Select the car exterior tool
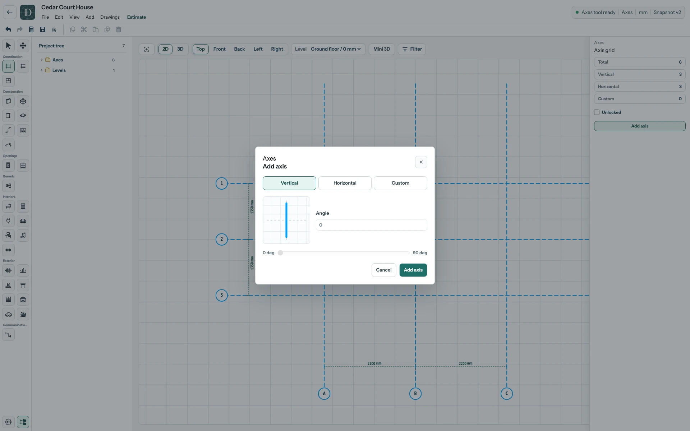Viewport: 690px width, 431px height. [8, 314]
